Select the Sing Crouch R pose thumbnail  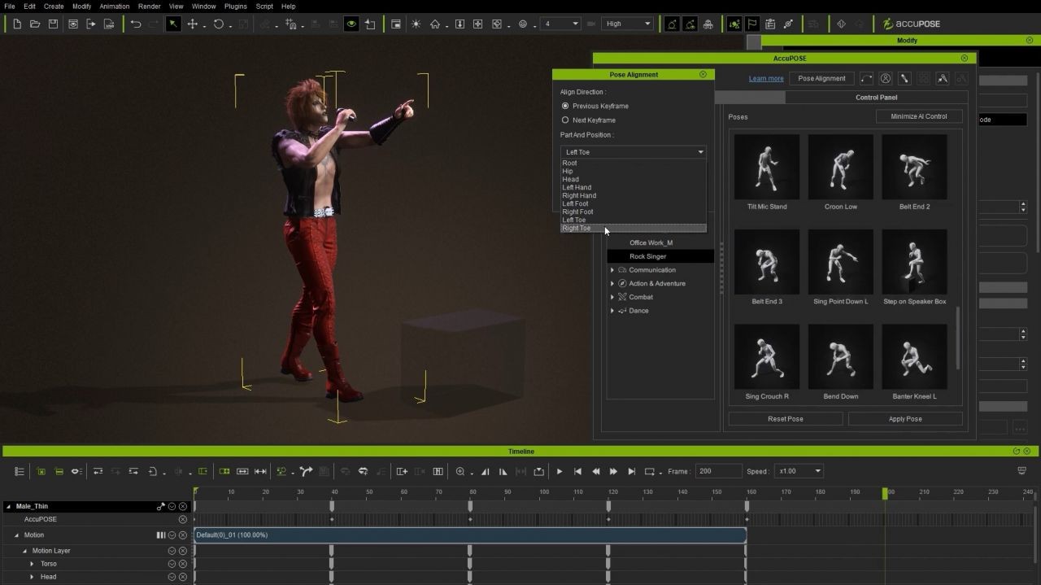pos(766,357)
